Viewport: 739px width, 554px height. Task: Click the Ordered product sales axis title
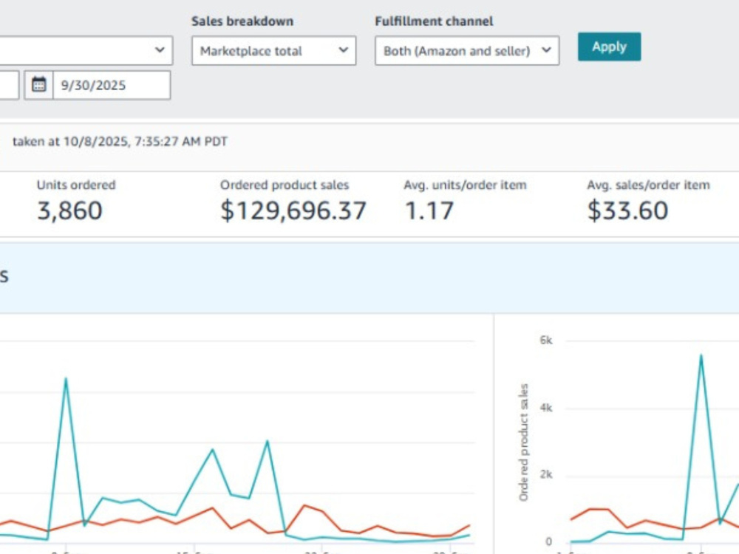(x=524, y=442)
